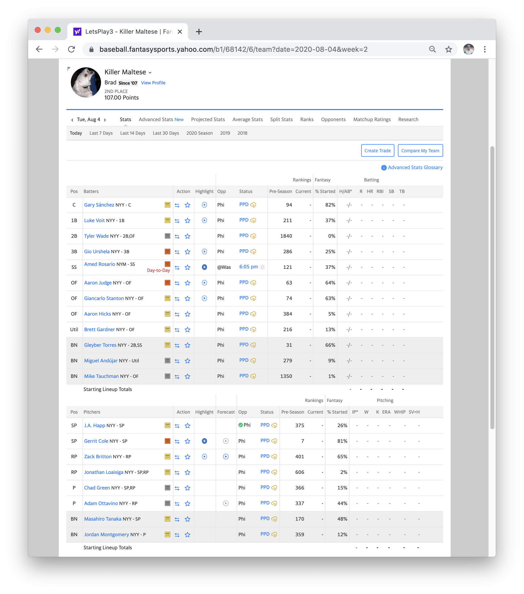Click Amed Rosario 6:05 pm game link

click(x=248, y=267)
